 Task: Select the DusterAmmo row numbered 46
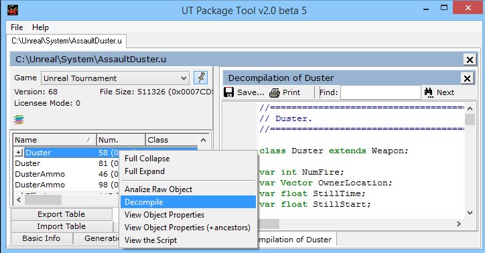tap(66, 174)
